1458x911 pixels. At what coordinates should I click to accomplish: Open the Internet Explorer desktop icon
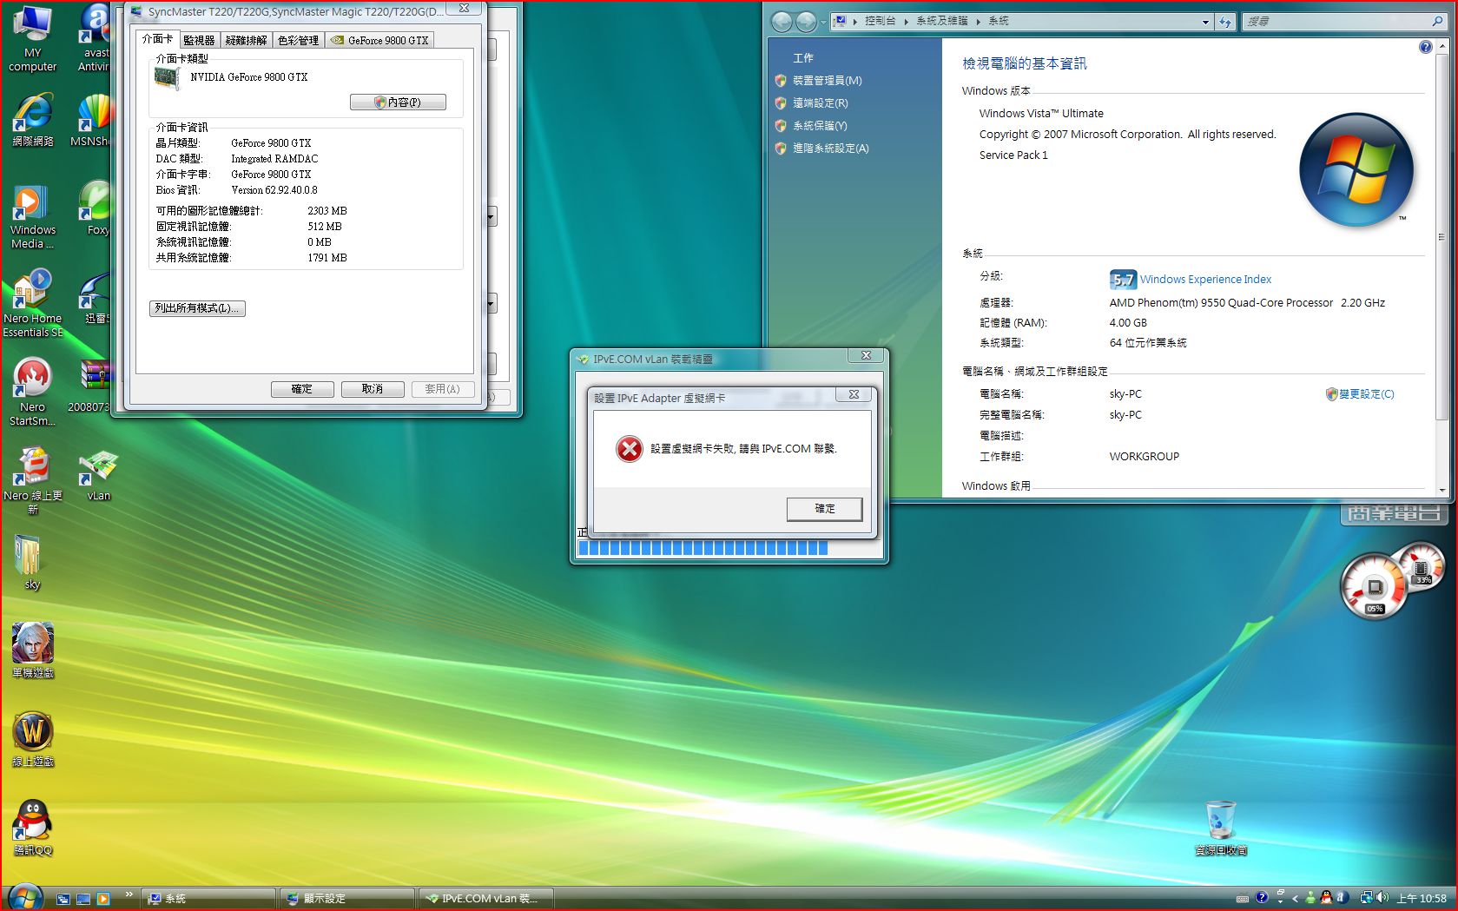coord(32,115)
